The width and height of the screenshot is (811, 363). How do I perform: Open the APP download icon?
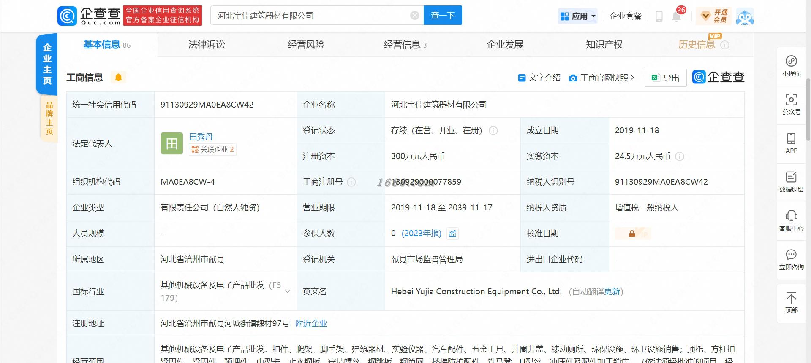[791, 144]
